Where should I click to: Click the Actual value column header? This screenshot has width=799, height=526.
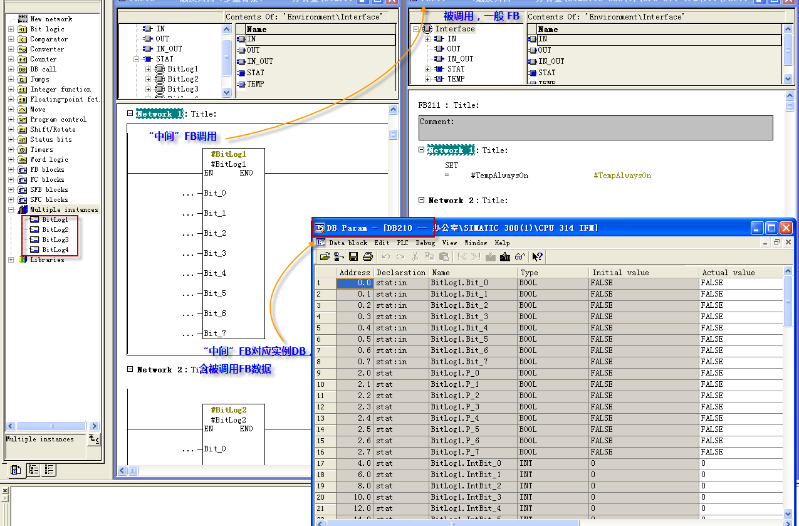coord(728,272)
